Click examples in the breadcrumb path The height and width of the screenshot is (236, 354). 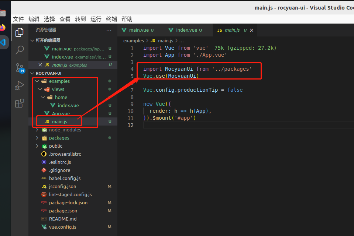[x=133, y=41]
